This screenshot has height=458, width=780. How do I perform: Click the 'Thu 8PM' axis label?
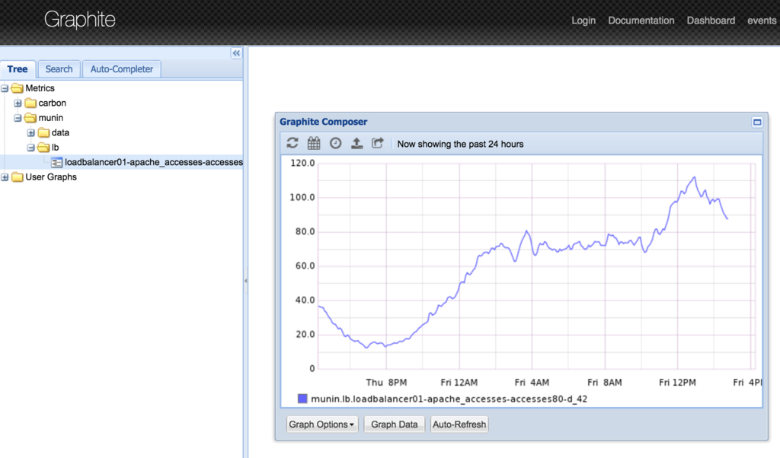386,383
